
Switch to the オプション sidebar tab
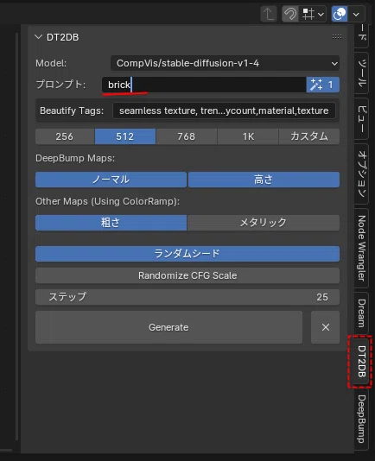[x=362, y=174]
